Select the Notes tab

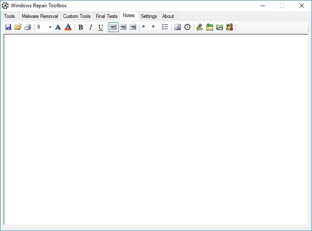click(129, 15)
